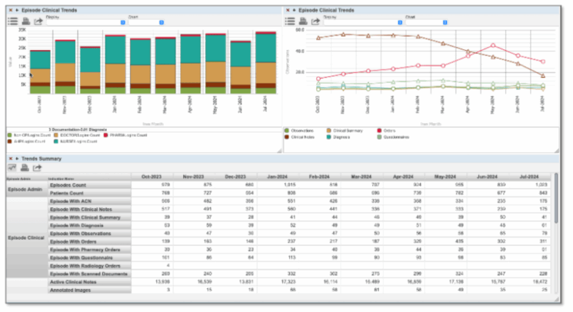Viewport: 573px width, 312px height.
Task: Open list menu icon in left chart panel
Action: 12,21
